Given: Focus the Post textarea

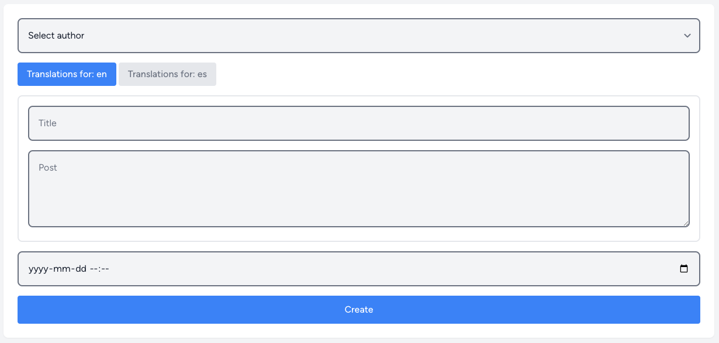Looking at the screenshot, I should pos(358,189).
